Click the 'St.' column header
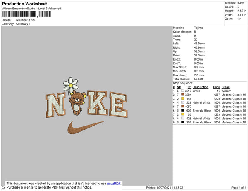 tap(189, 87)
